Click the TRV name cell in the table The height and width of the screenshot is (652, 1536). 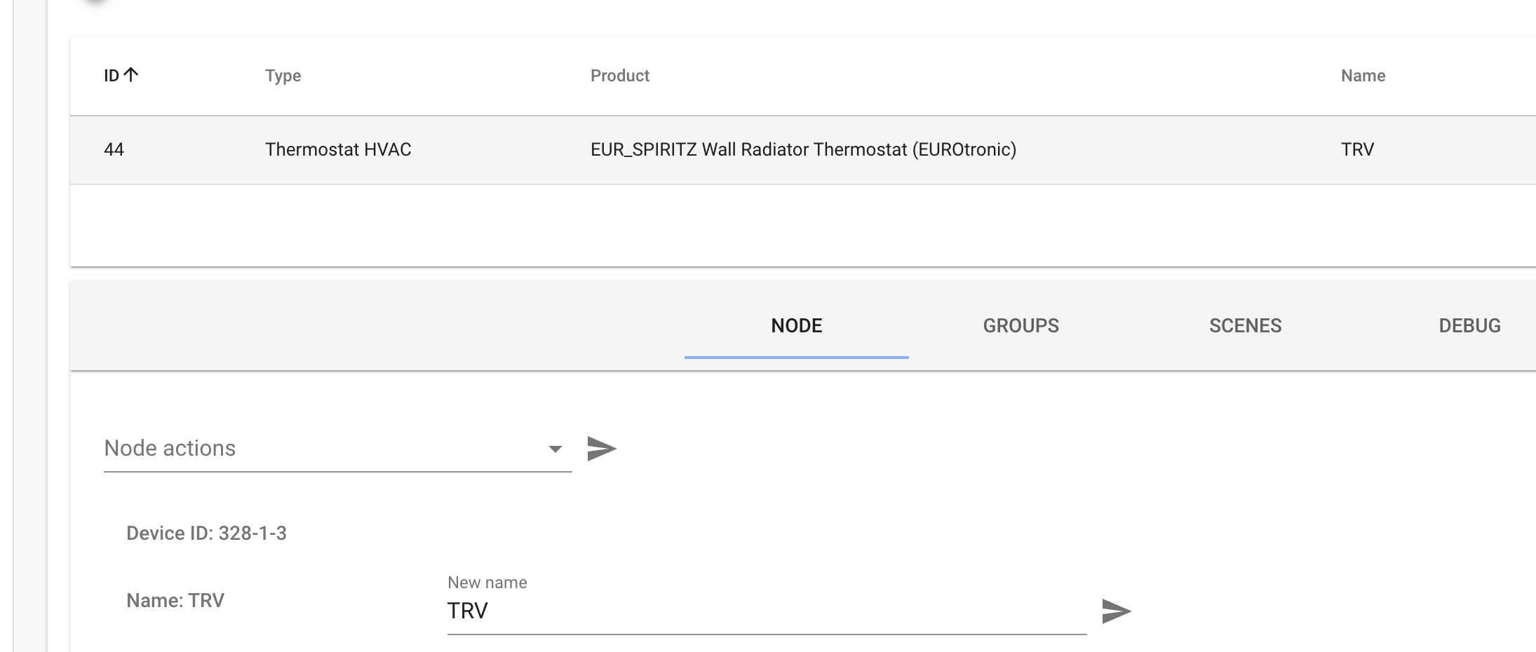tap(1358, 149)
